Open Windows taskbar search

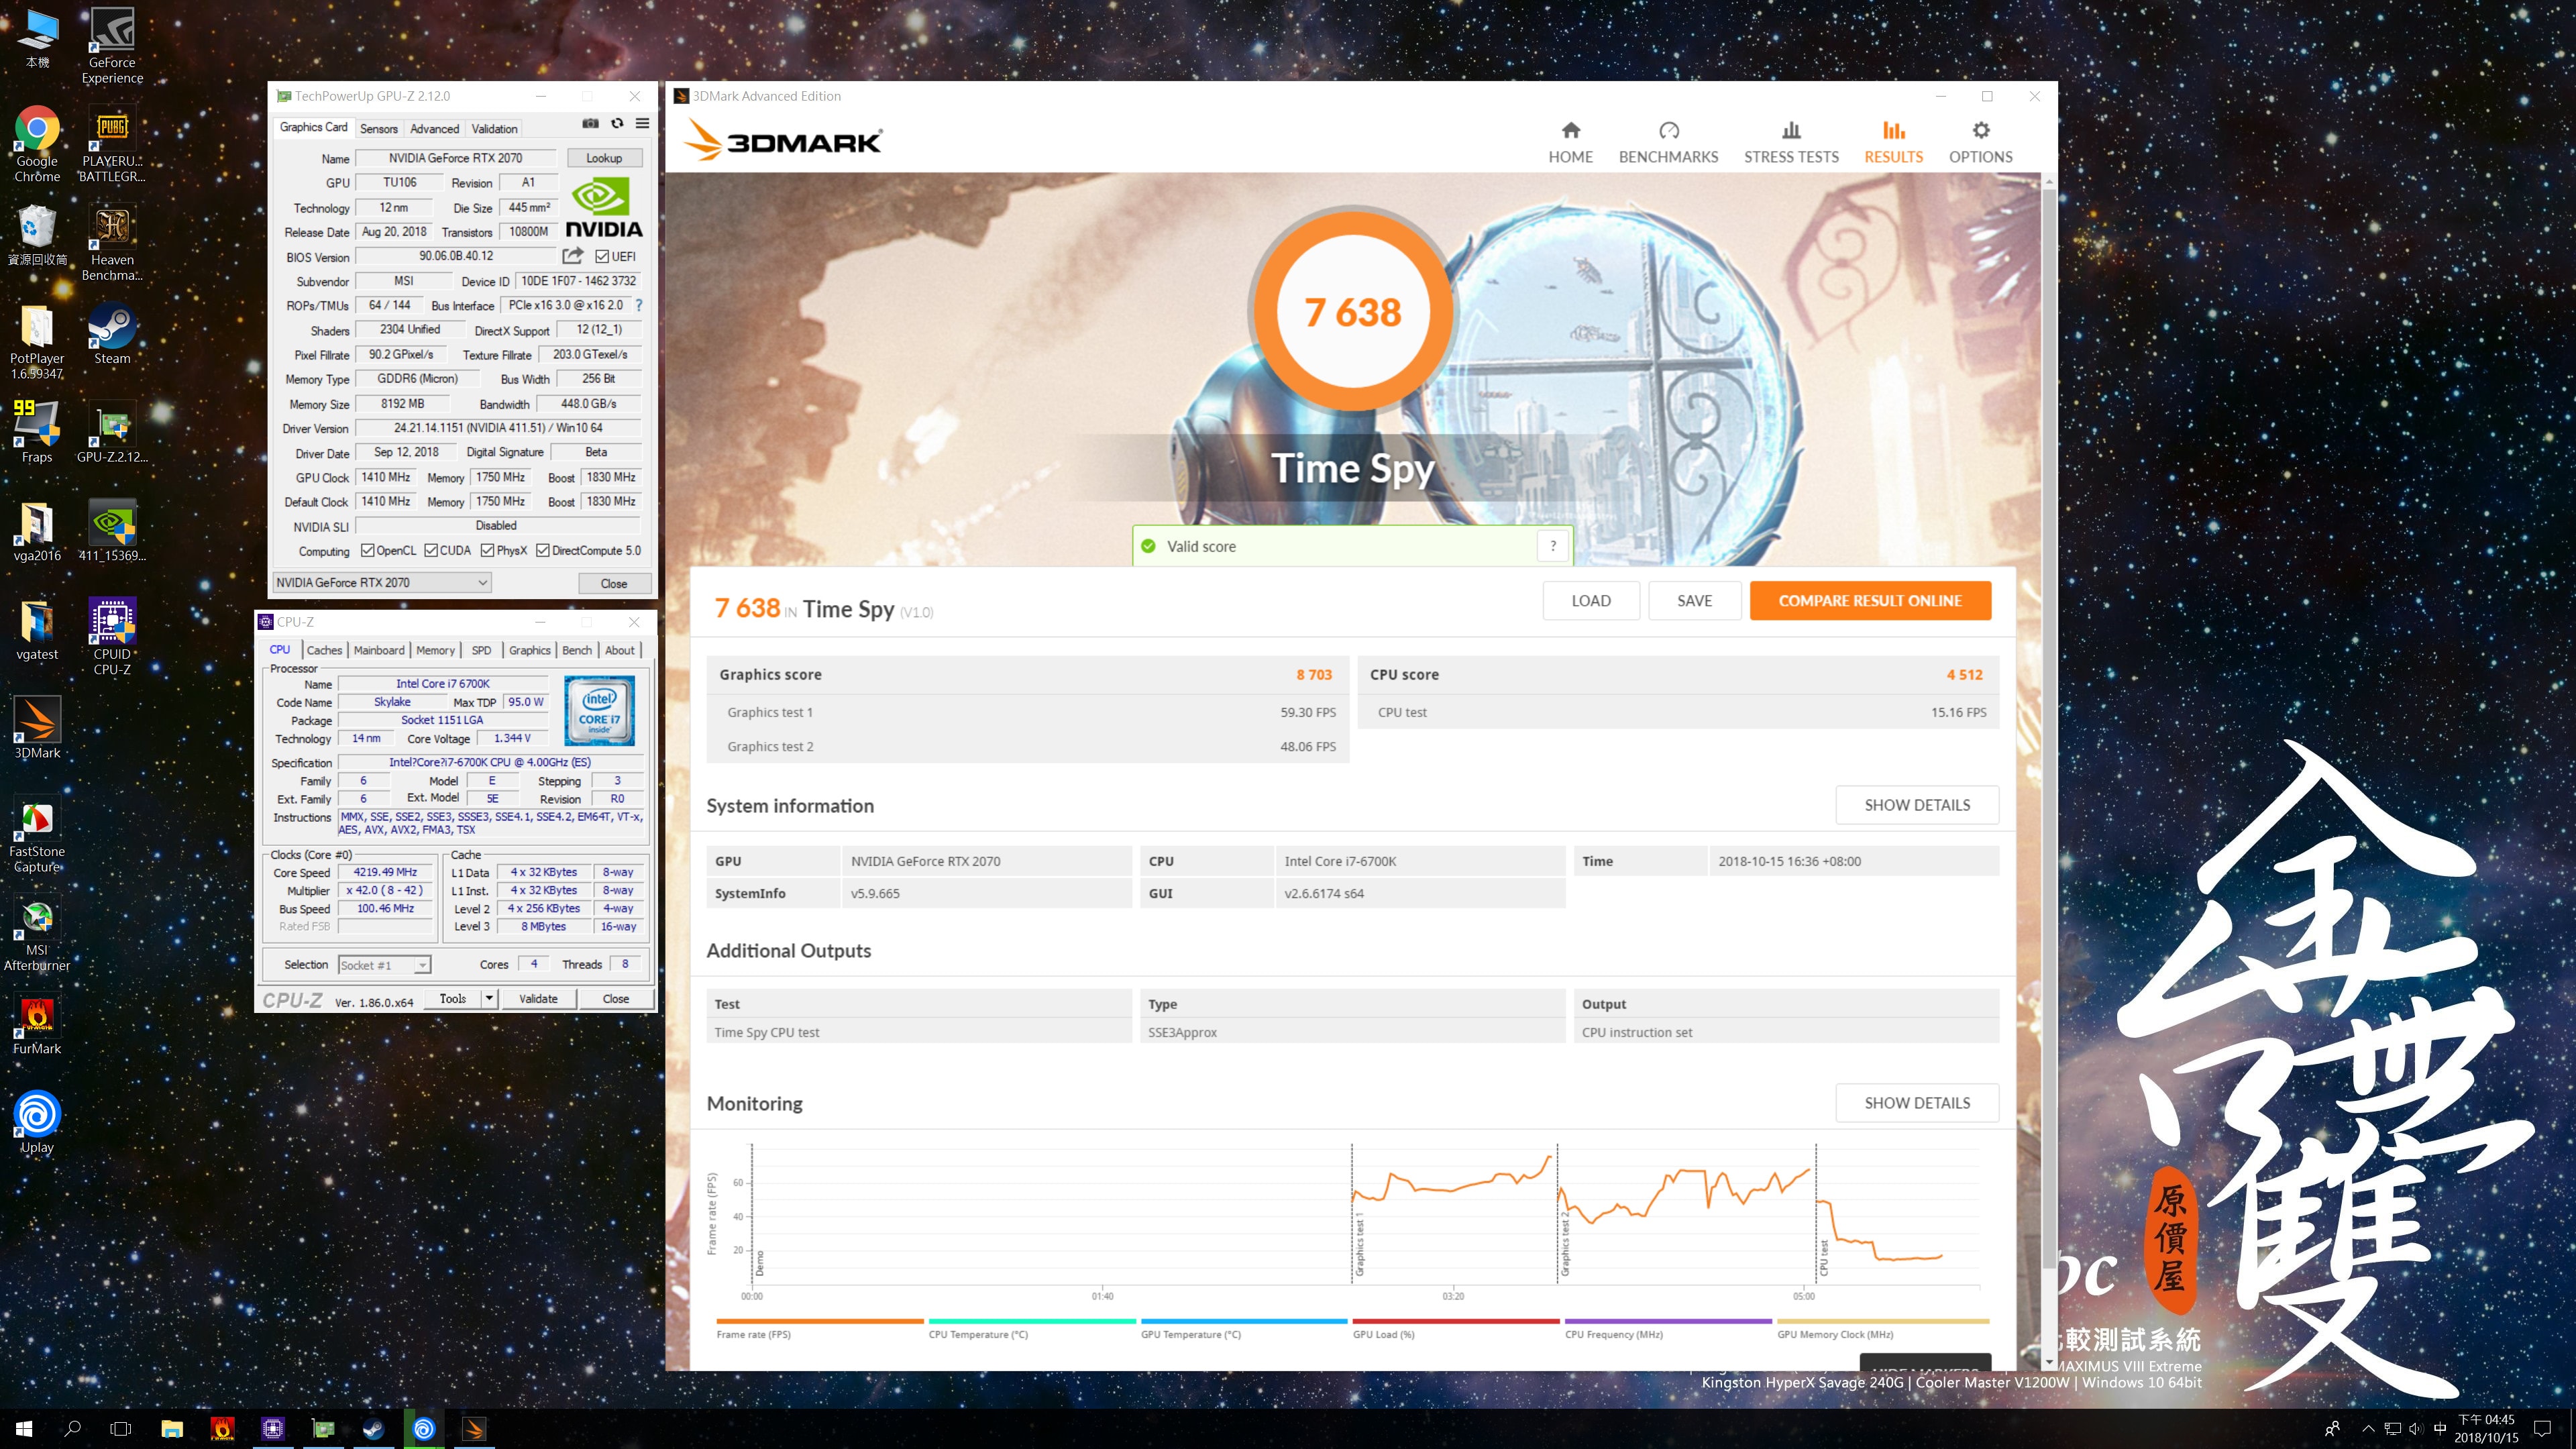[x=72, y=1429]
